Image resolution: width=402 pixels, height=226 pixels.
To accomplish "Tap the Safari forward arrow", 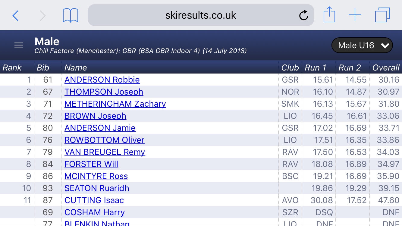I will [43, 15].
